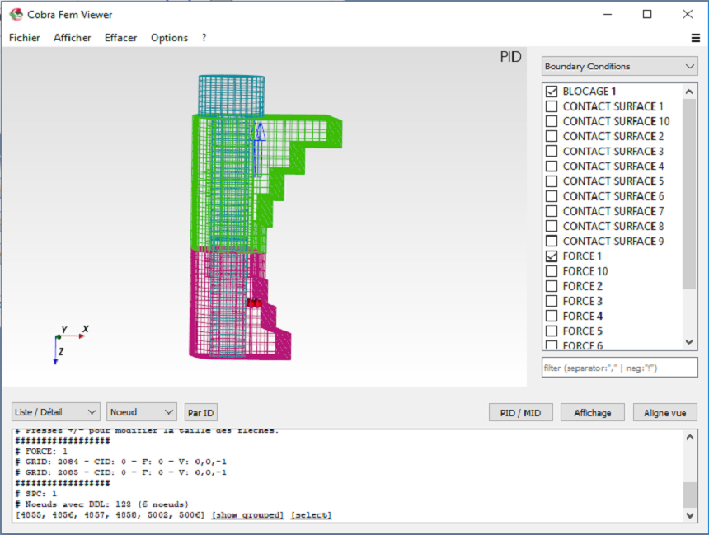Image resolution: width=709 pixels, height=535 pixels.
Task: Click log line '# FORCE: 1'
Action: (x=41, y=452)
